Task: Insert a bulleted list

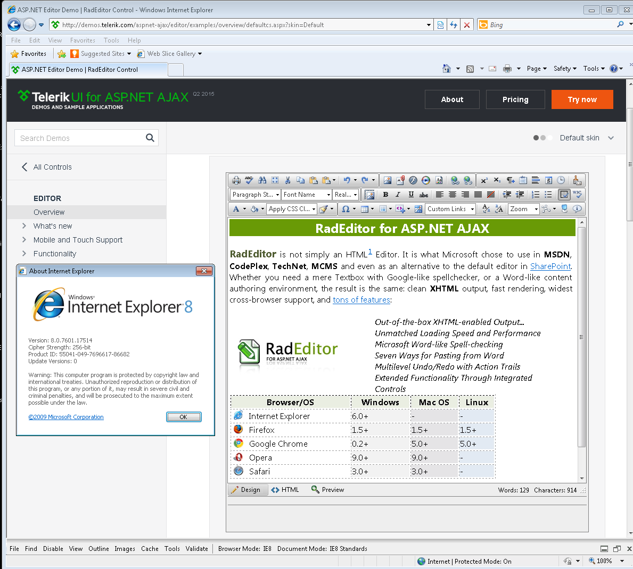Action: tap(548, 195)
